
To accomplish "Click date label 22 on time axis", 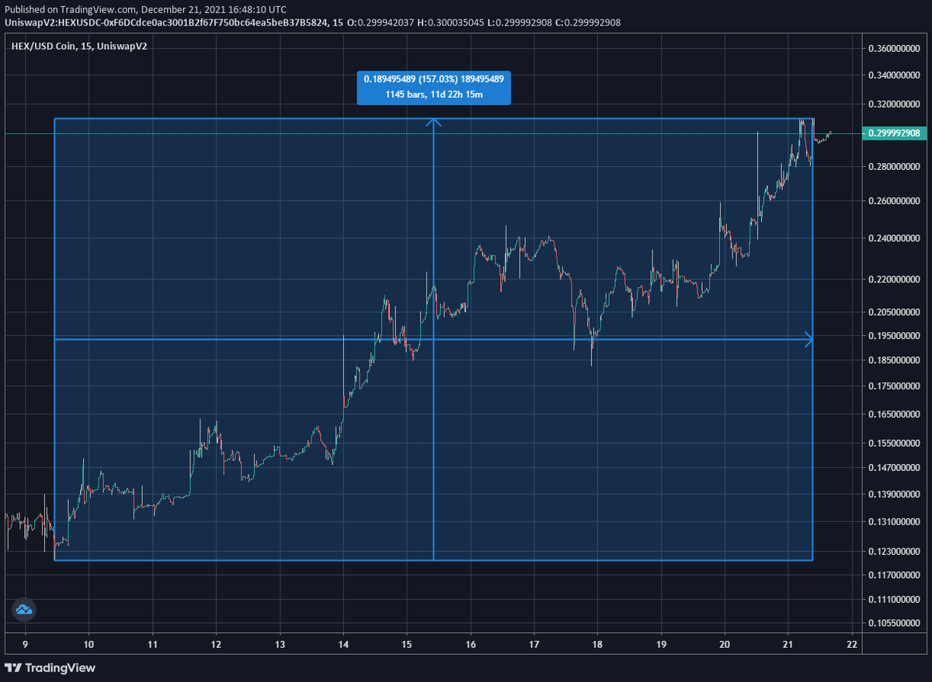I will pos(852,644).
